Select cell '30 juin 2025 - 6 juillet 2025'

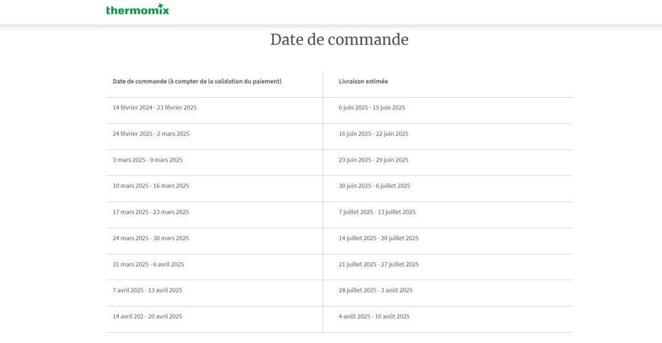[x=374, y=186]
